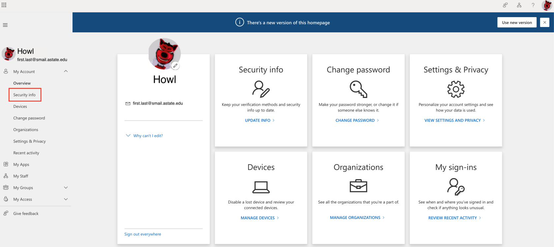Toggle the hamburger navigation menu
This screenshot has height=247, width=554.
5,25
